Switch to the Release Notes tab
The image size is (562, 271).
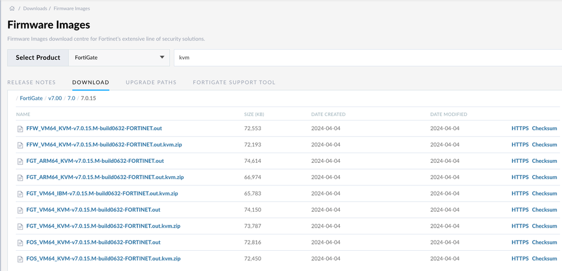pos(32,82)
